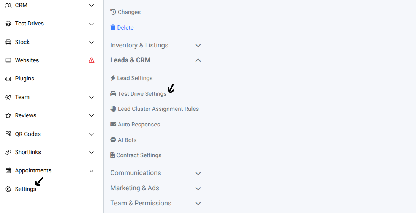The height and width of the screenshot is (213, 416).
Task: Open Test Drive Settings link
Action: [x=142, y=94]
